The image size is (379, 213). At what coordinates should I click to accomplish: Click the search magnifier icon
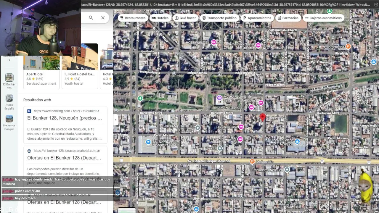91,18
